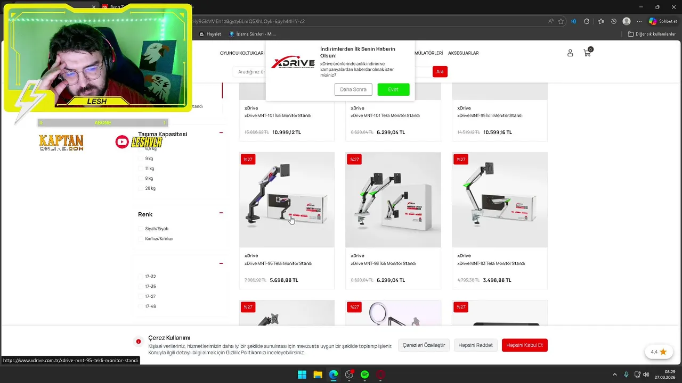Collapse the filter section containing 17-32
This screenshot has height=383, width=682.
tap(221, 263)
